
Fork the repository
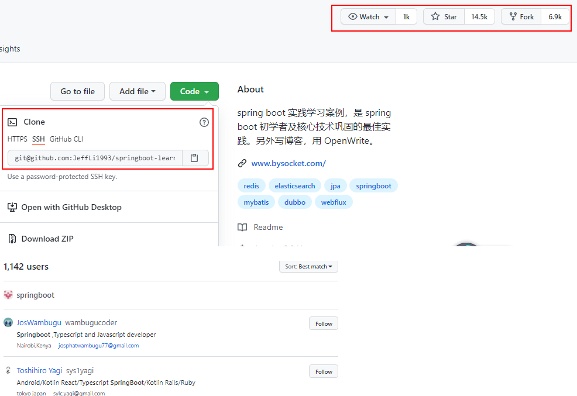(521, 16)
